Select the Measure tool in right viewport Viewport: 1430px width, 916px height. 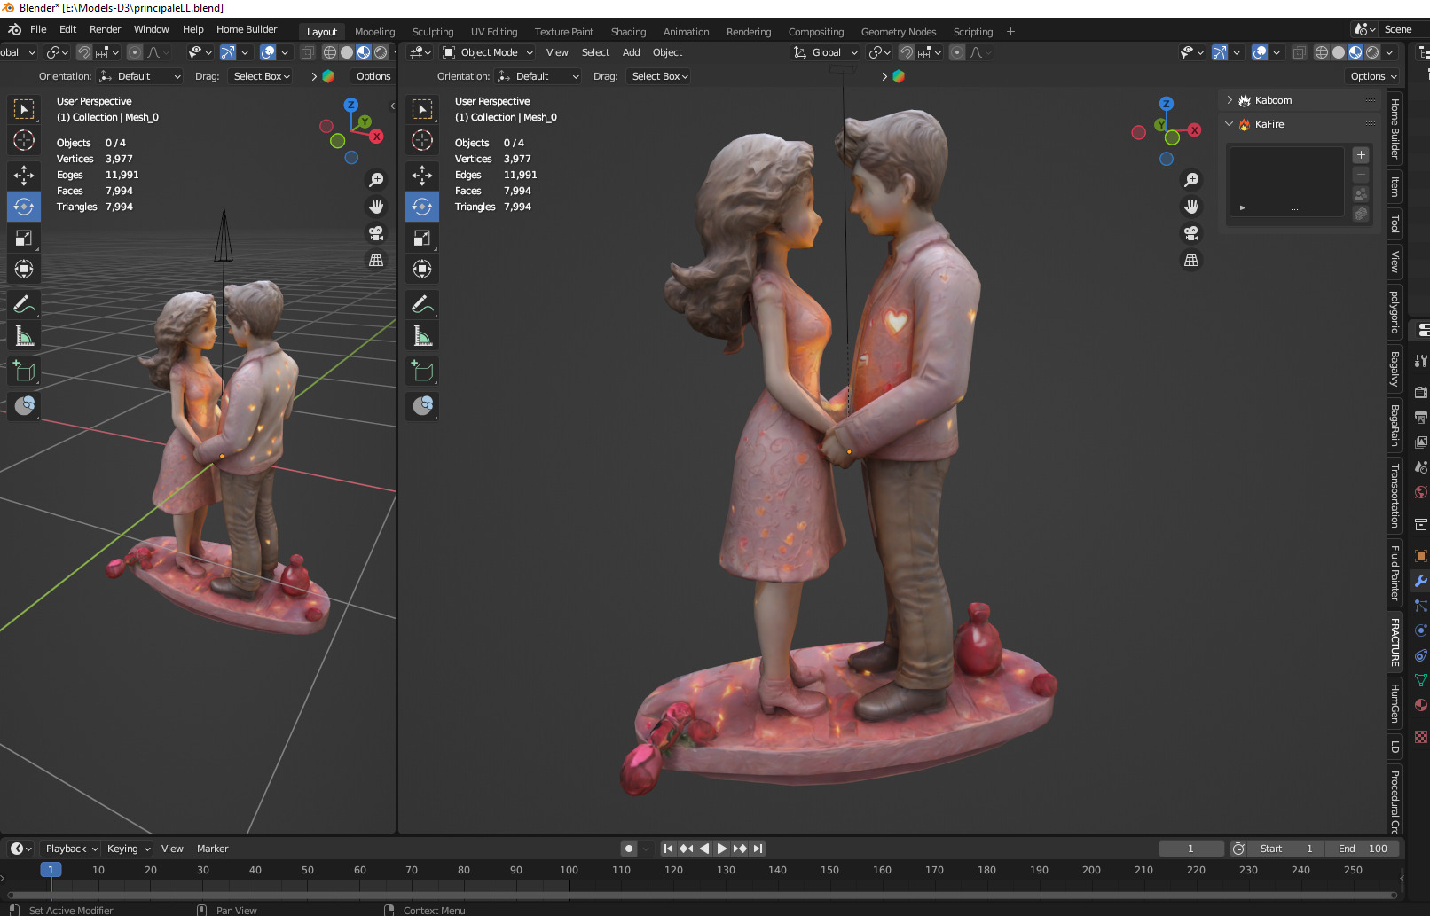(422, 336)
